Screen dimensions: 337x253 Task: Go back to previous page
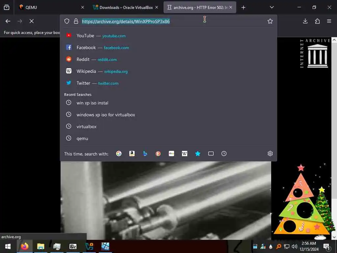click(8, 21)
